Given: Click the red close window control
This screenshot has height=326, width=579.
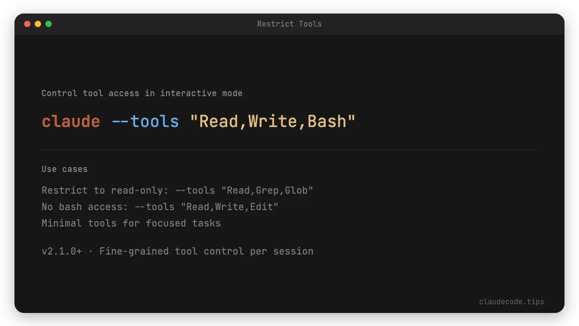Looking at the screenshot, I should click(28, 23).
